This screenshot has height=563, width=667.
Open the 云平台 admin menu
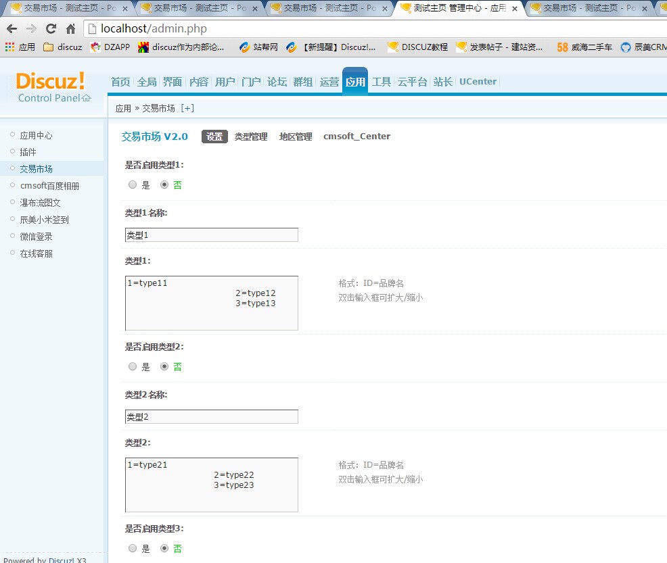click(412, 82)
